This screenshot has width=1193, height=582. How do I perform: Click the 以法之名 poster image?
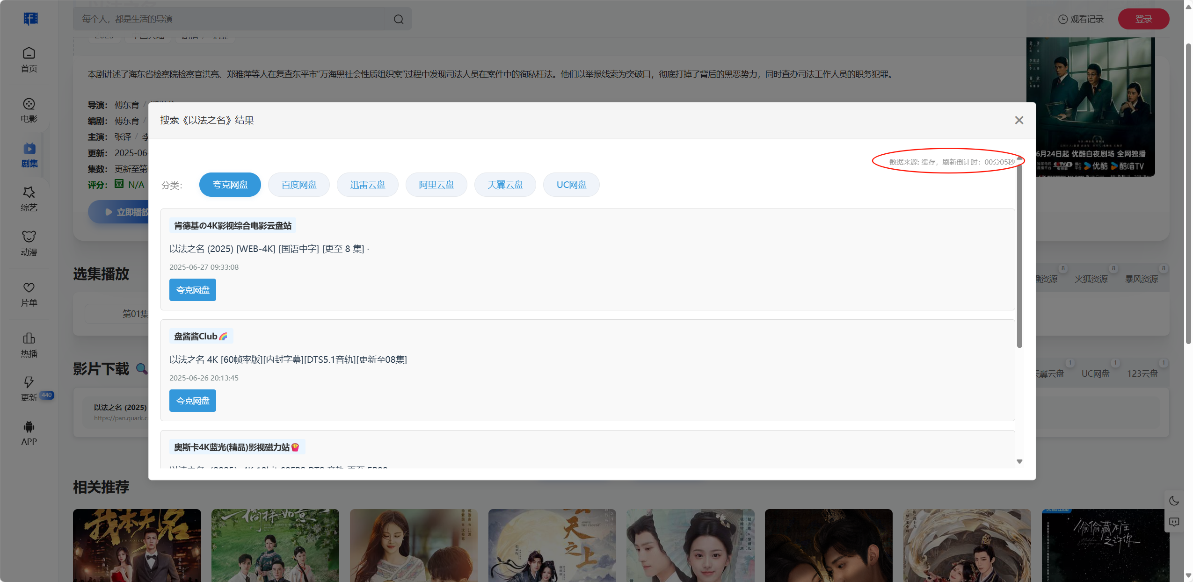coord(1091,107)
